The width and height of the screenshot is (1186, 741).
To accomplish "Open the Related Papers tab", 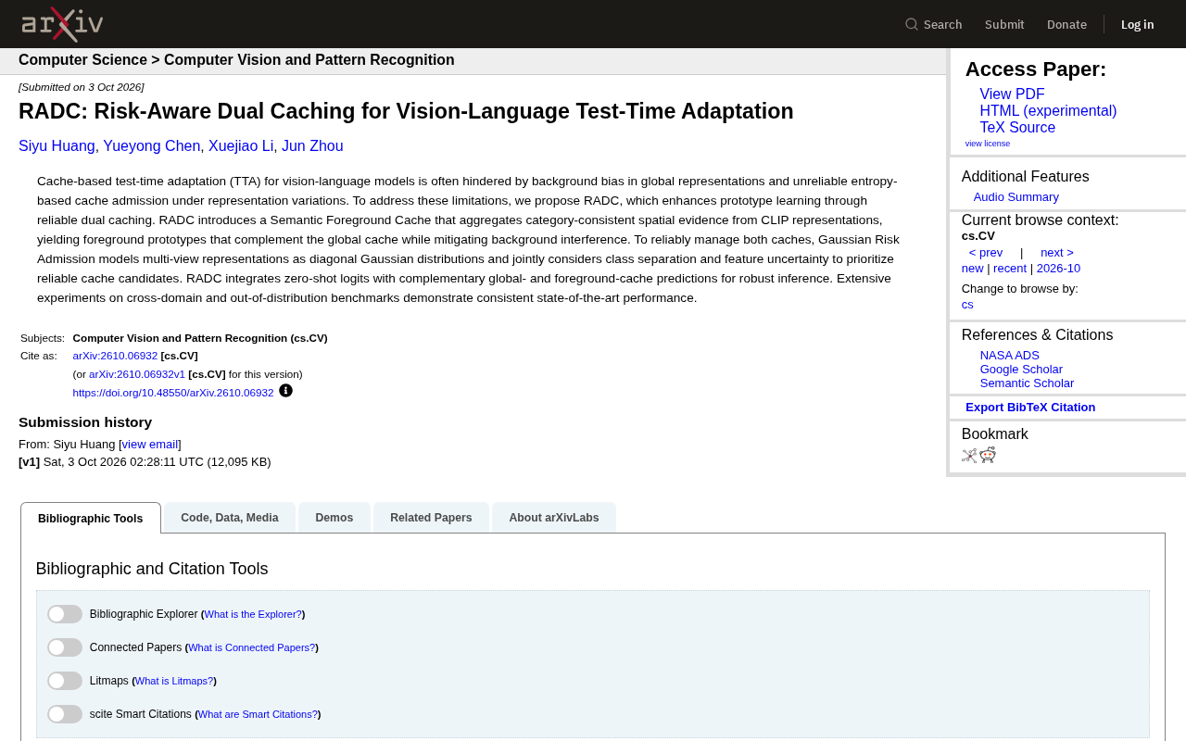I will (x=431, y=518).
